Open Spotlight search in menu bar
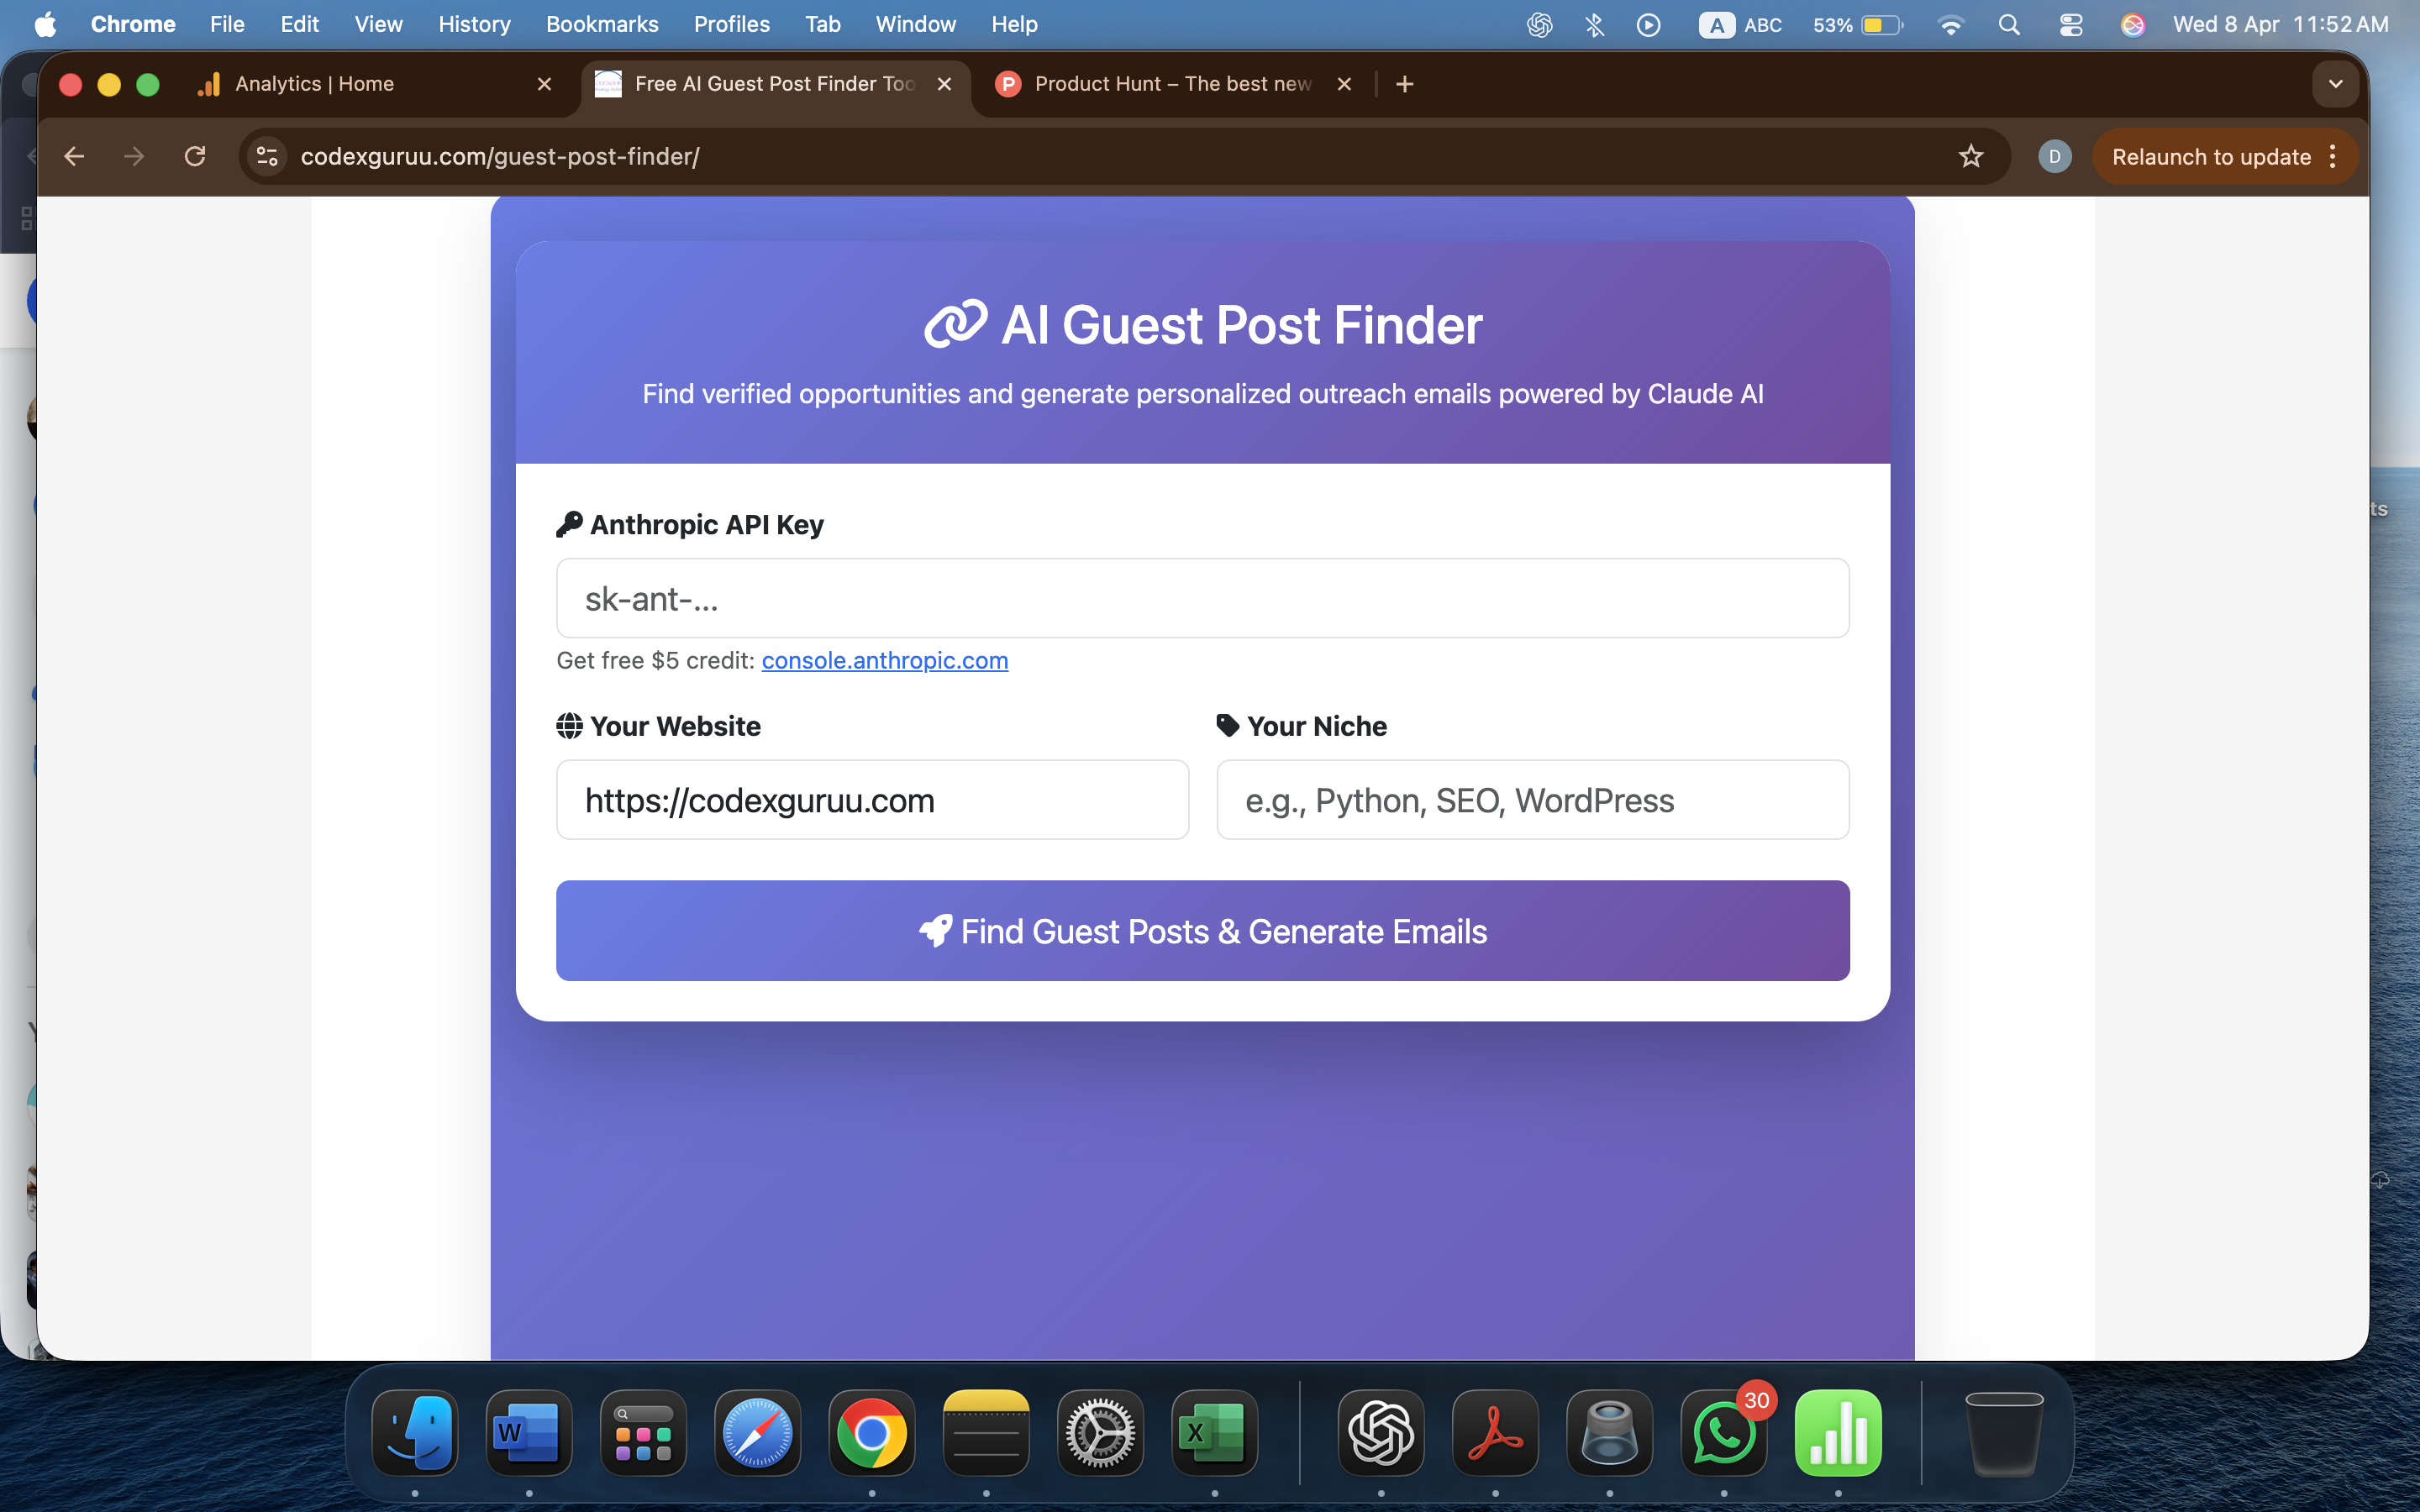2420x1512 pixels. [x=2009, y=24]
